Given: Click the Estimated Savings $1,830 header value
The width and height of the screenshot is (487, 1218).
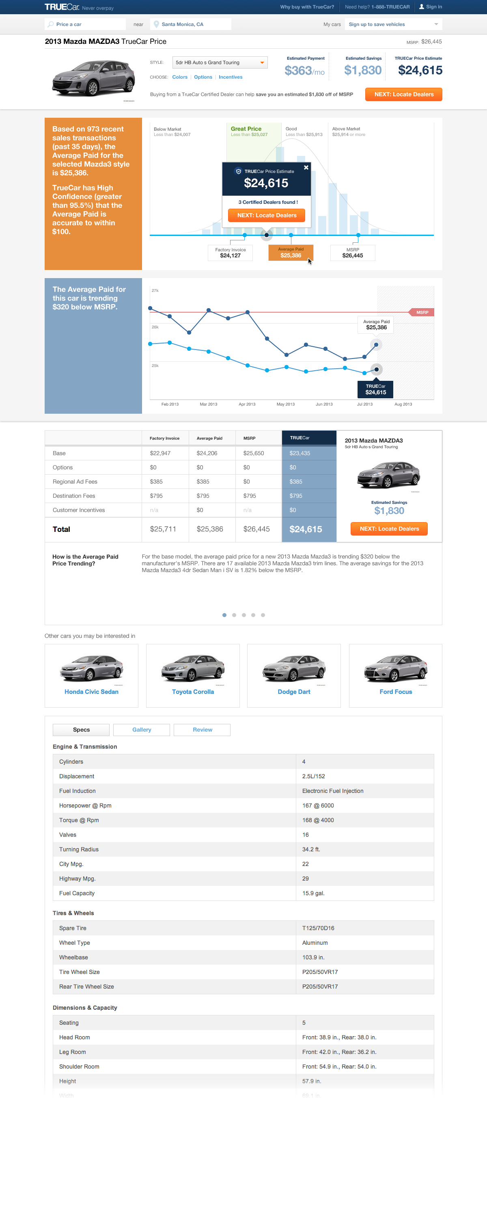Looking at the screenshot, I should pos(363,71).
